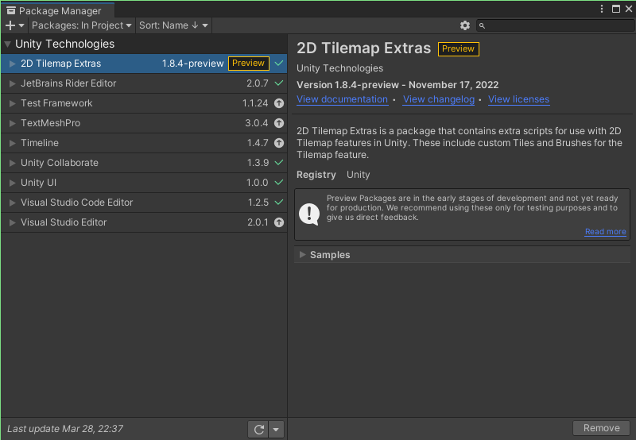Follow the Read more link

point(605,232)
